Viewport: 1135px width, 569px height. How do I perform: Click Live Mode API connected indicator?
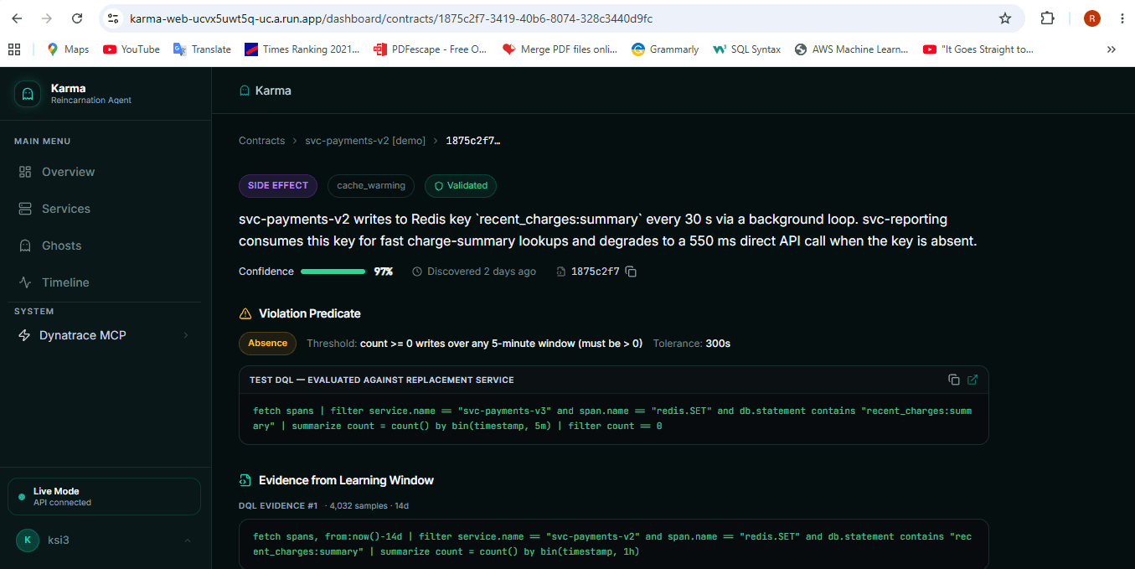[105, 496]
